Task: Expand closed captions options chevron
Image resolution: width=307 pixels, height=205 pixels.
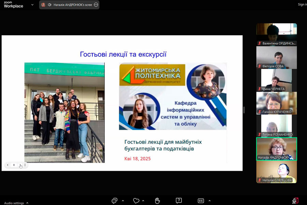Action: point(209,201)
